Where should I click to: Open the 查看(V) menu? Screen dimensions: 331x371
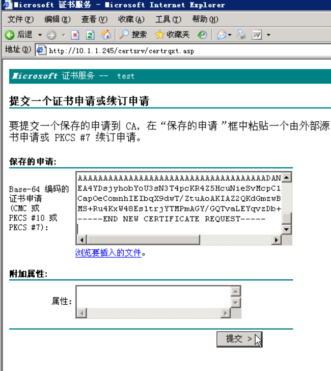pyautogui.click(x=94, y=19)
